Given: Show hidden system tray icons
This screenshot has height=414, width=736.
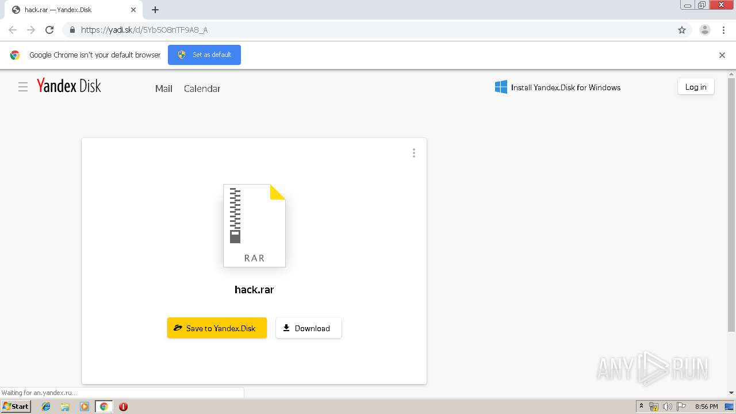Looking at the screenshot, I should [641, 407].
